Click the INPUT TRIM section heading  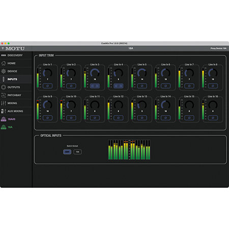tap(46, 55)
